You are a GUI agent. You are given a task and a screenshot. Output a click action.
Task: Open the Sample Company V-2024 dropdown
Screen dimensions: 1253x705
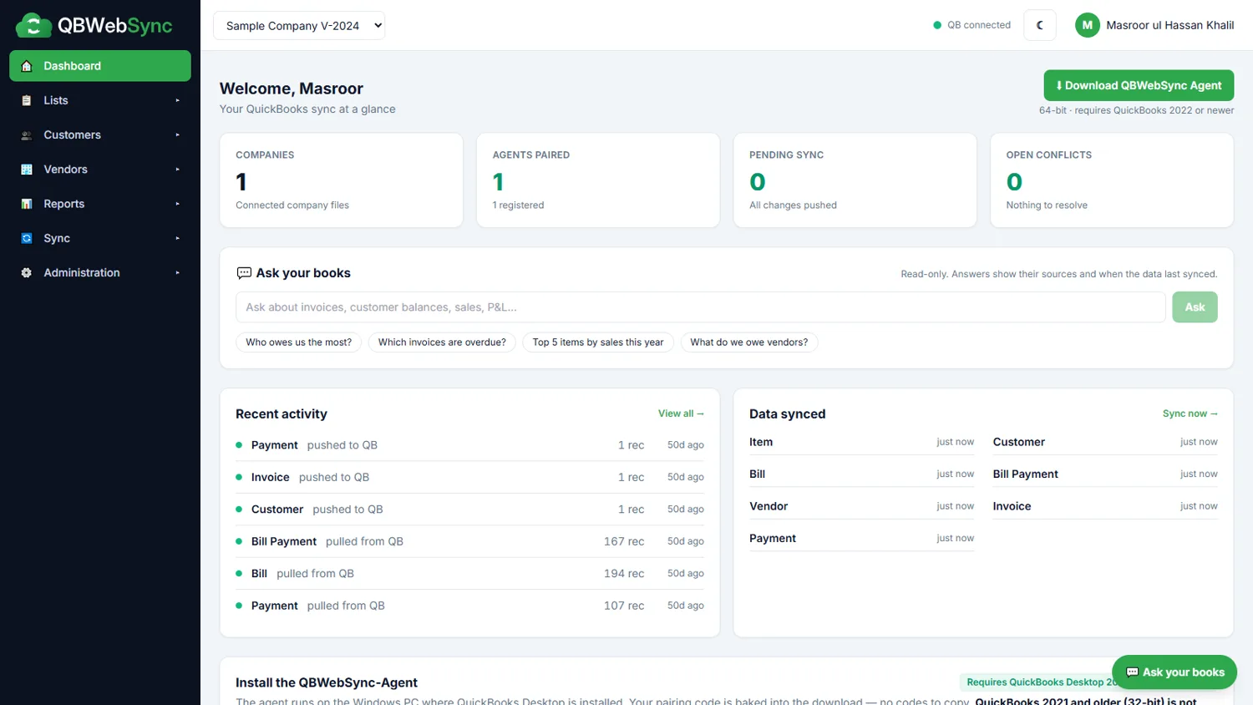point(299,26)
